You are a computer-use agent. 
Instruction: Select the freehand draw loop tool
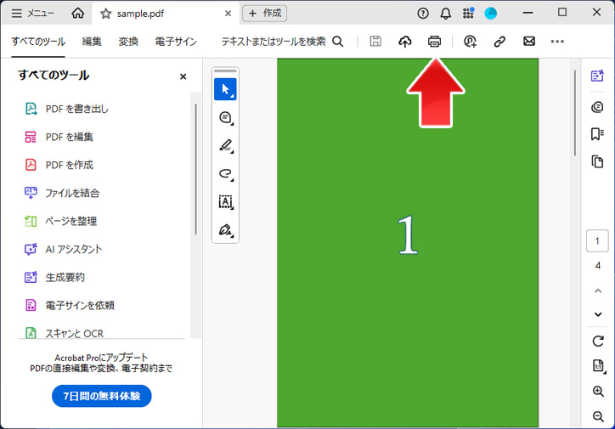coord(225,173)
